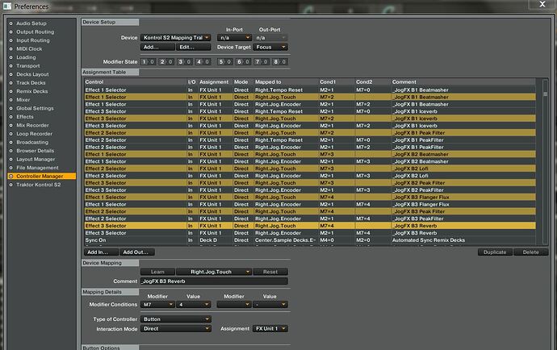Open the File Management preferences page
This screenshot has width=557, height=350.
pos(36,167)
